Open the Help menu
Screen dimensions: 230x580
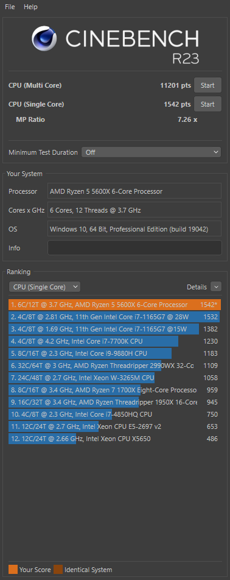tap(30, 7)
